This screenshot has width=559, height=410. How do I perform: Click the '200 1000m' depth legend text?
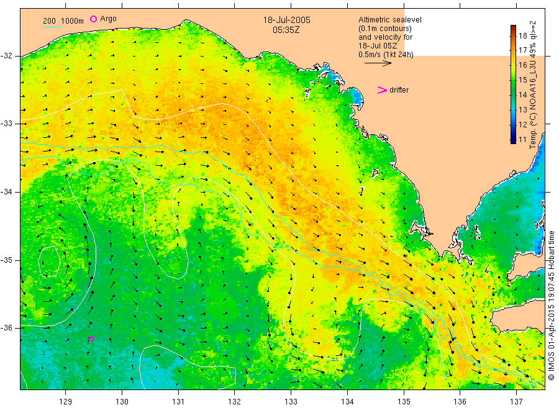coord(63,21)
